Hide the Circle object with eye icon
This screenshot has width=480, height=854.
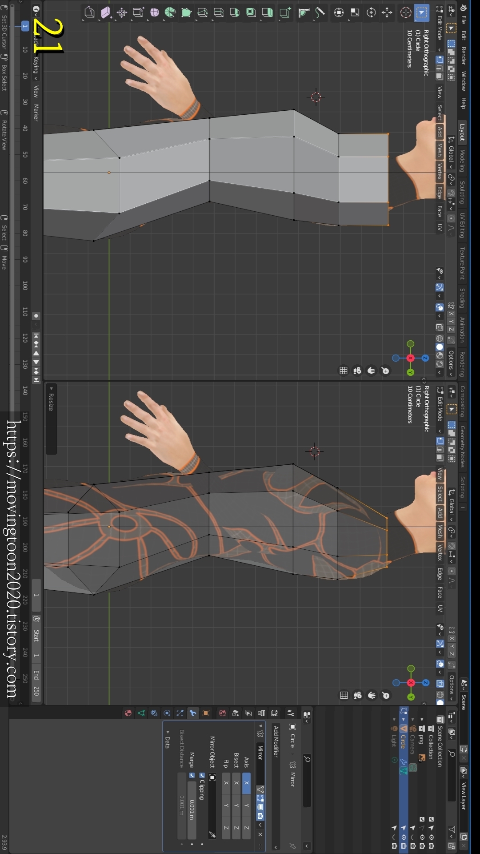[x=404, y=837]
